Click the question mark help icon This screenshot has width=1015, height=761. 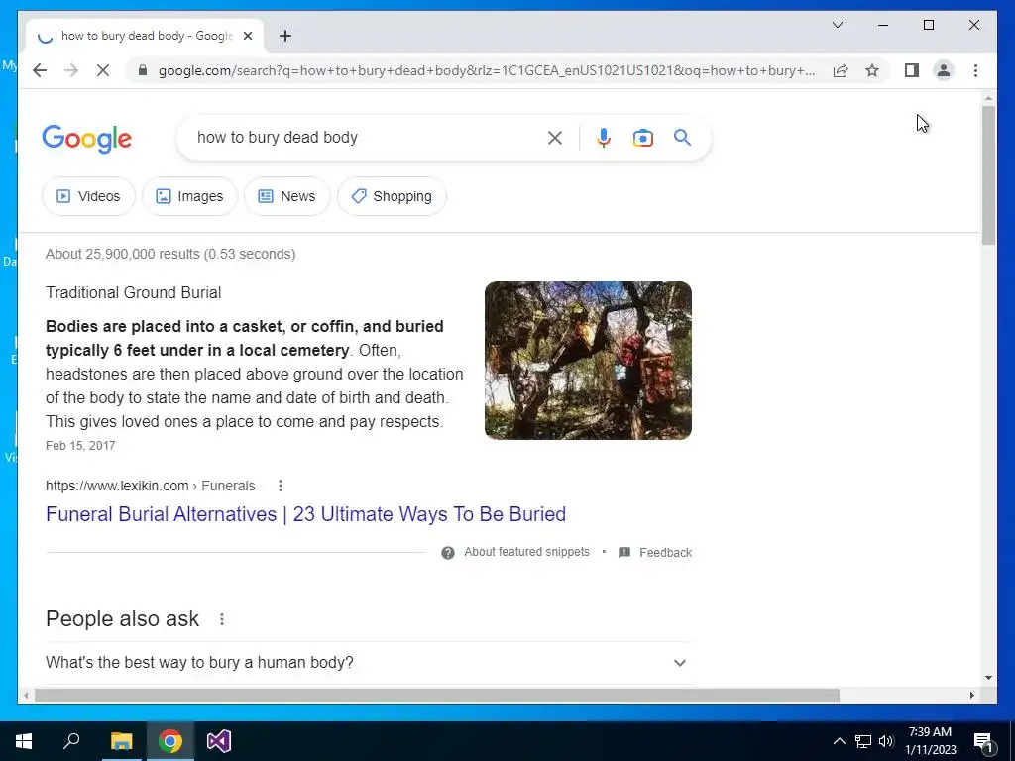(448, 553)
